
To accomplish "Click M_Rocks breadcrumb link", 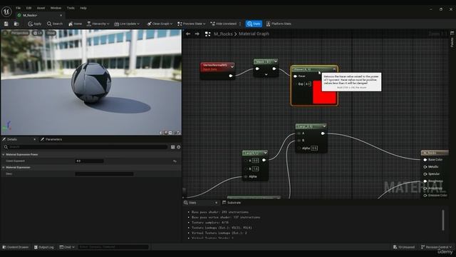I will pyautogui.click(x=223, y=34).
